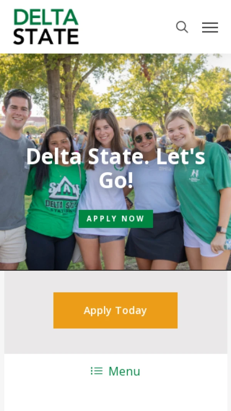Click the tree trunk in the hero photo

[54, 92]
